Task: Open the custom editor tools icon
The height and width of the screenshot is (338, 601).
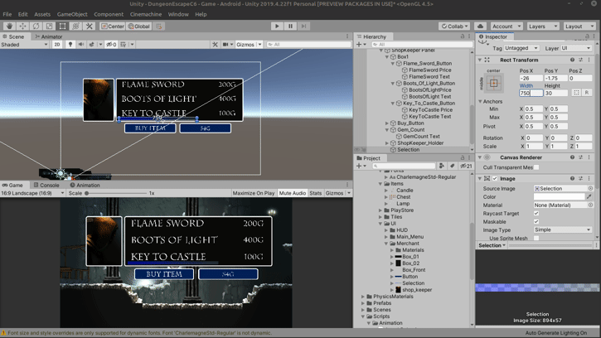Action: 90,26
